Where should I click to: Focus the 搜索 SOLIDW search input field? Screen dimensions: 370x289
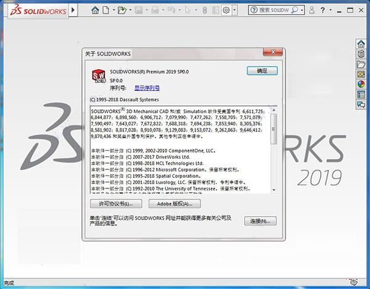click(x=274, y=10)
